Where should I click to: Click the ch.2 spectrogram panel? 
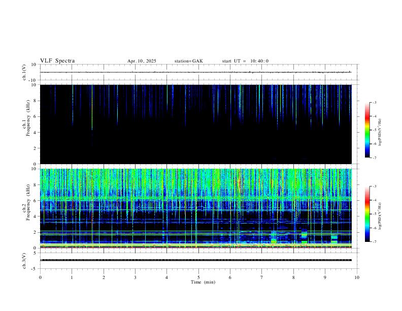pos(196,208)
